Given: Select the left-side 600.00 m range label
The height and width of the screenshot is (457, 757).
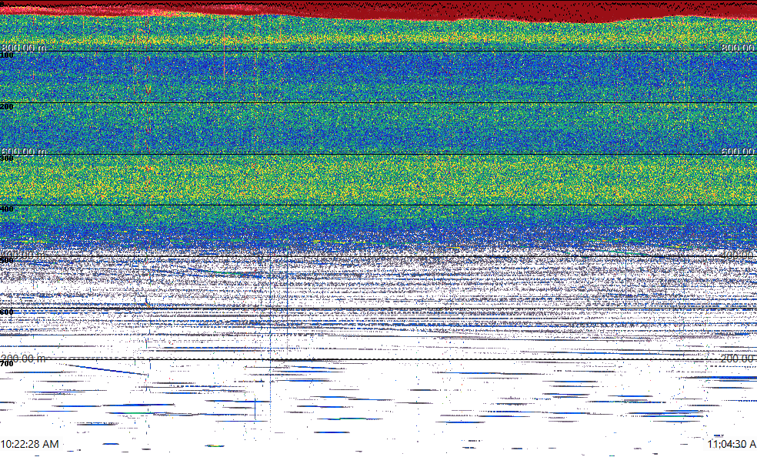Looking at the screenshot, I should (23, 152).
